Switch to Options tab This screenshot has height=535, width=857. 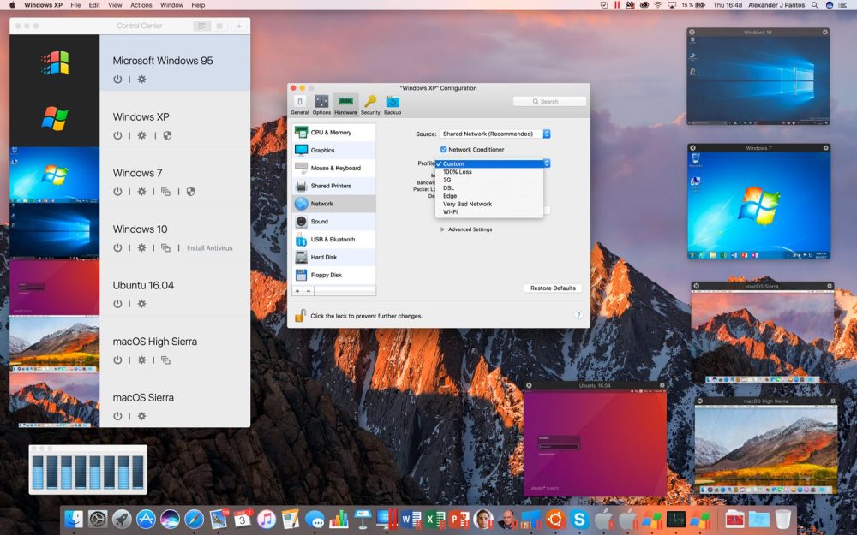pos(321,104)
